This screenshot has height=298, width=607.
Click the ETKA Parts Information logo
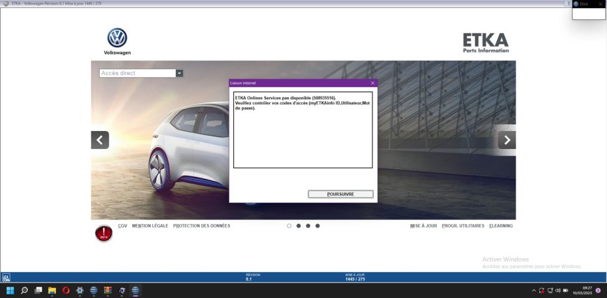[486, 43]
